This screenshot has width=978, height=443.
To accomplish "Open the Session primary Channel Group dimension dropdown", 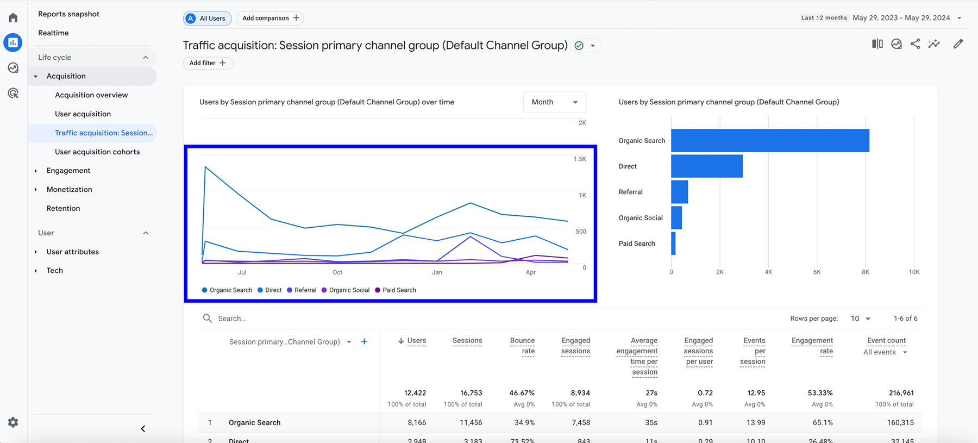I will pyautogui.click(x=290, y=342).
